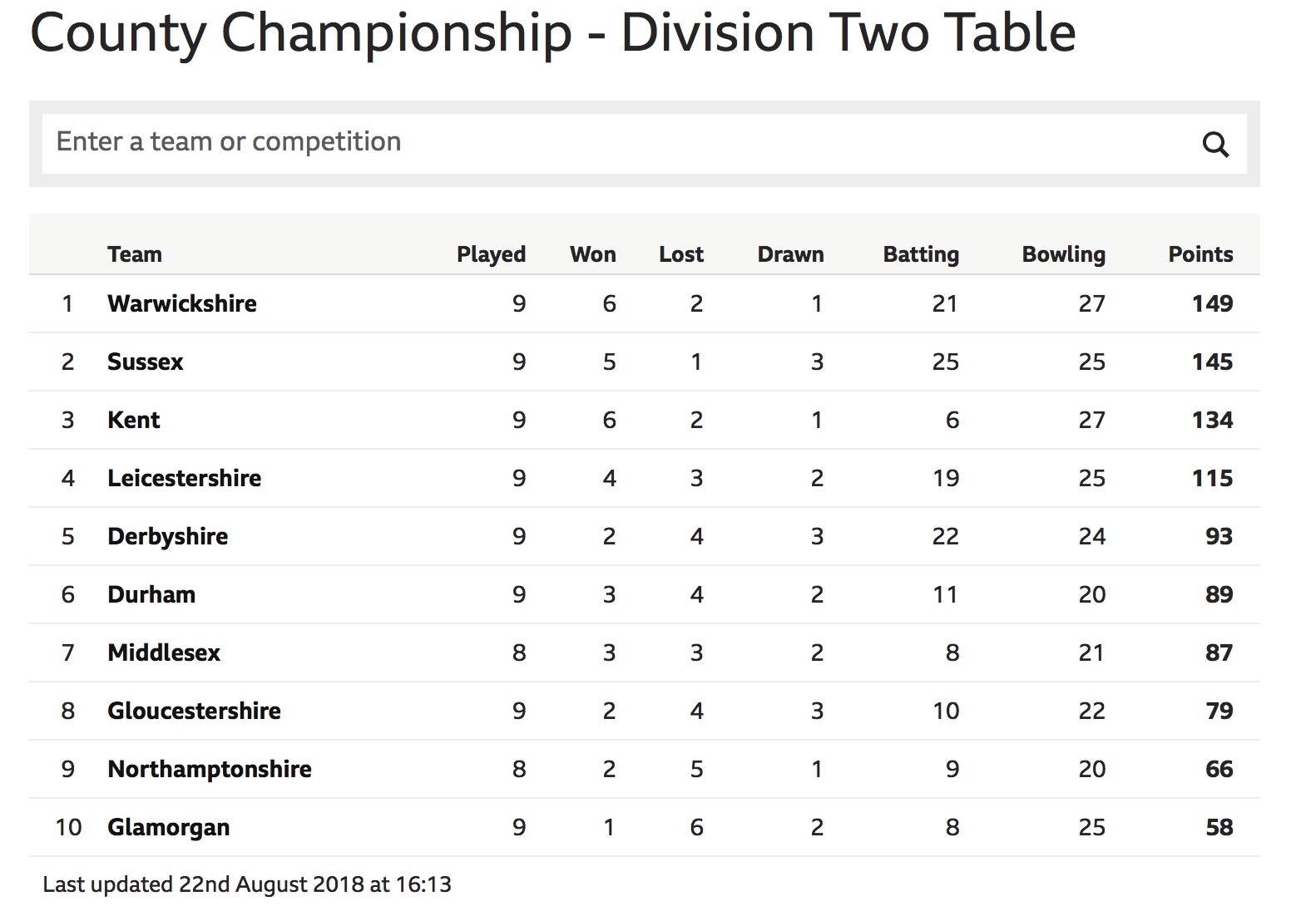This screenshot has width=1301, height=906.
Task: Click the Played column header
Action: 491,254
